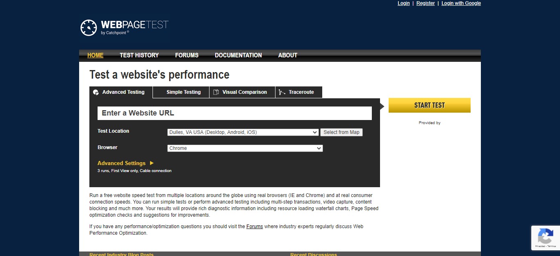560x256 pixels.
Task: Open the HOME menu item
Action: click(x=96, y=55)
